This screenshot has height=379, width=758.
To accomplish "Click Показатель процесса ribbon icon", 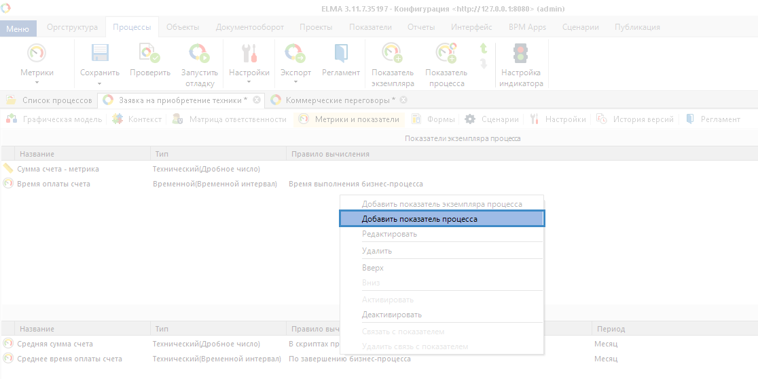I will [446, 54].
